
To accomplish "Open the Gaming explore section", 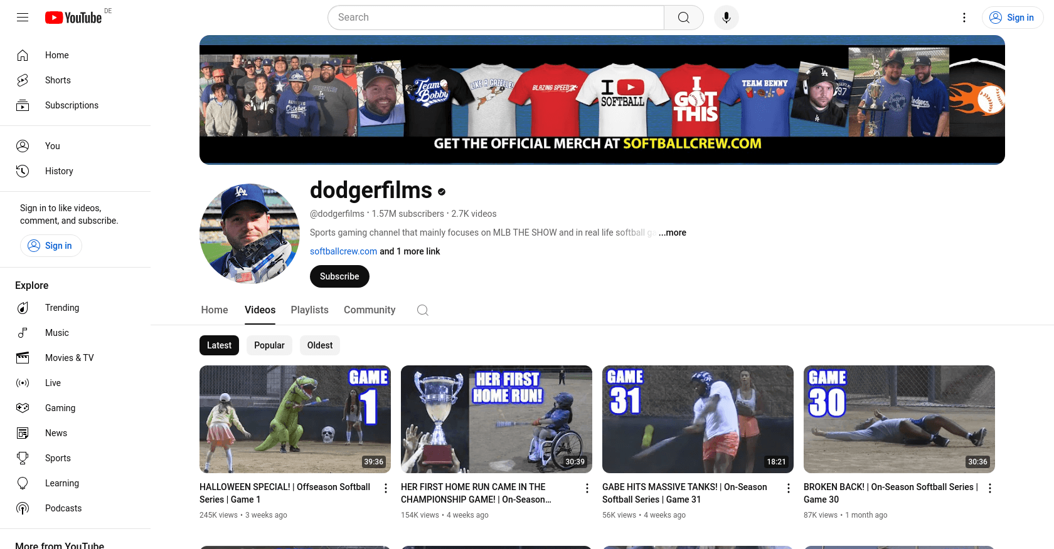I will click(x=60, y=408).
